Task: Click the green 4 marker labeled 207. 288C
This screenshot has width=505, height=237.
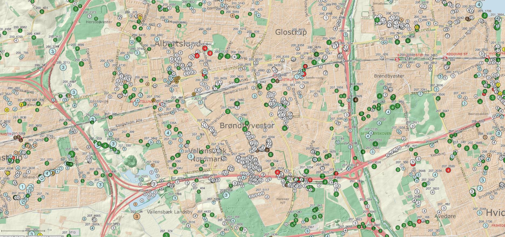Action: tap(237, 104)
